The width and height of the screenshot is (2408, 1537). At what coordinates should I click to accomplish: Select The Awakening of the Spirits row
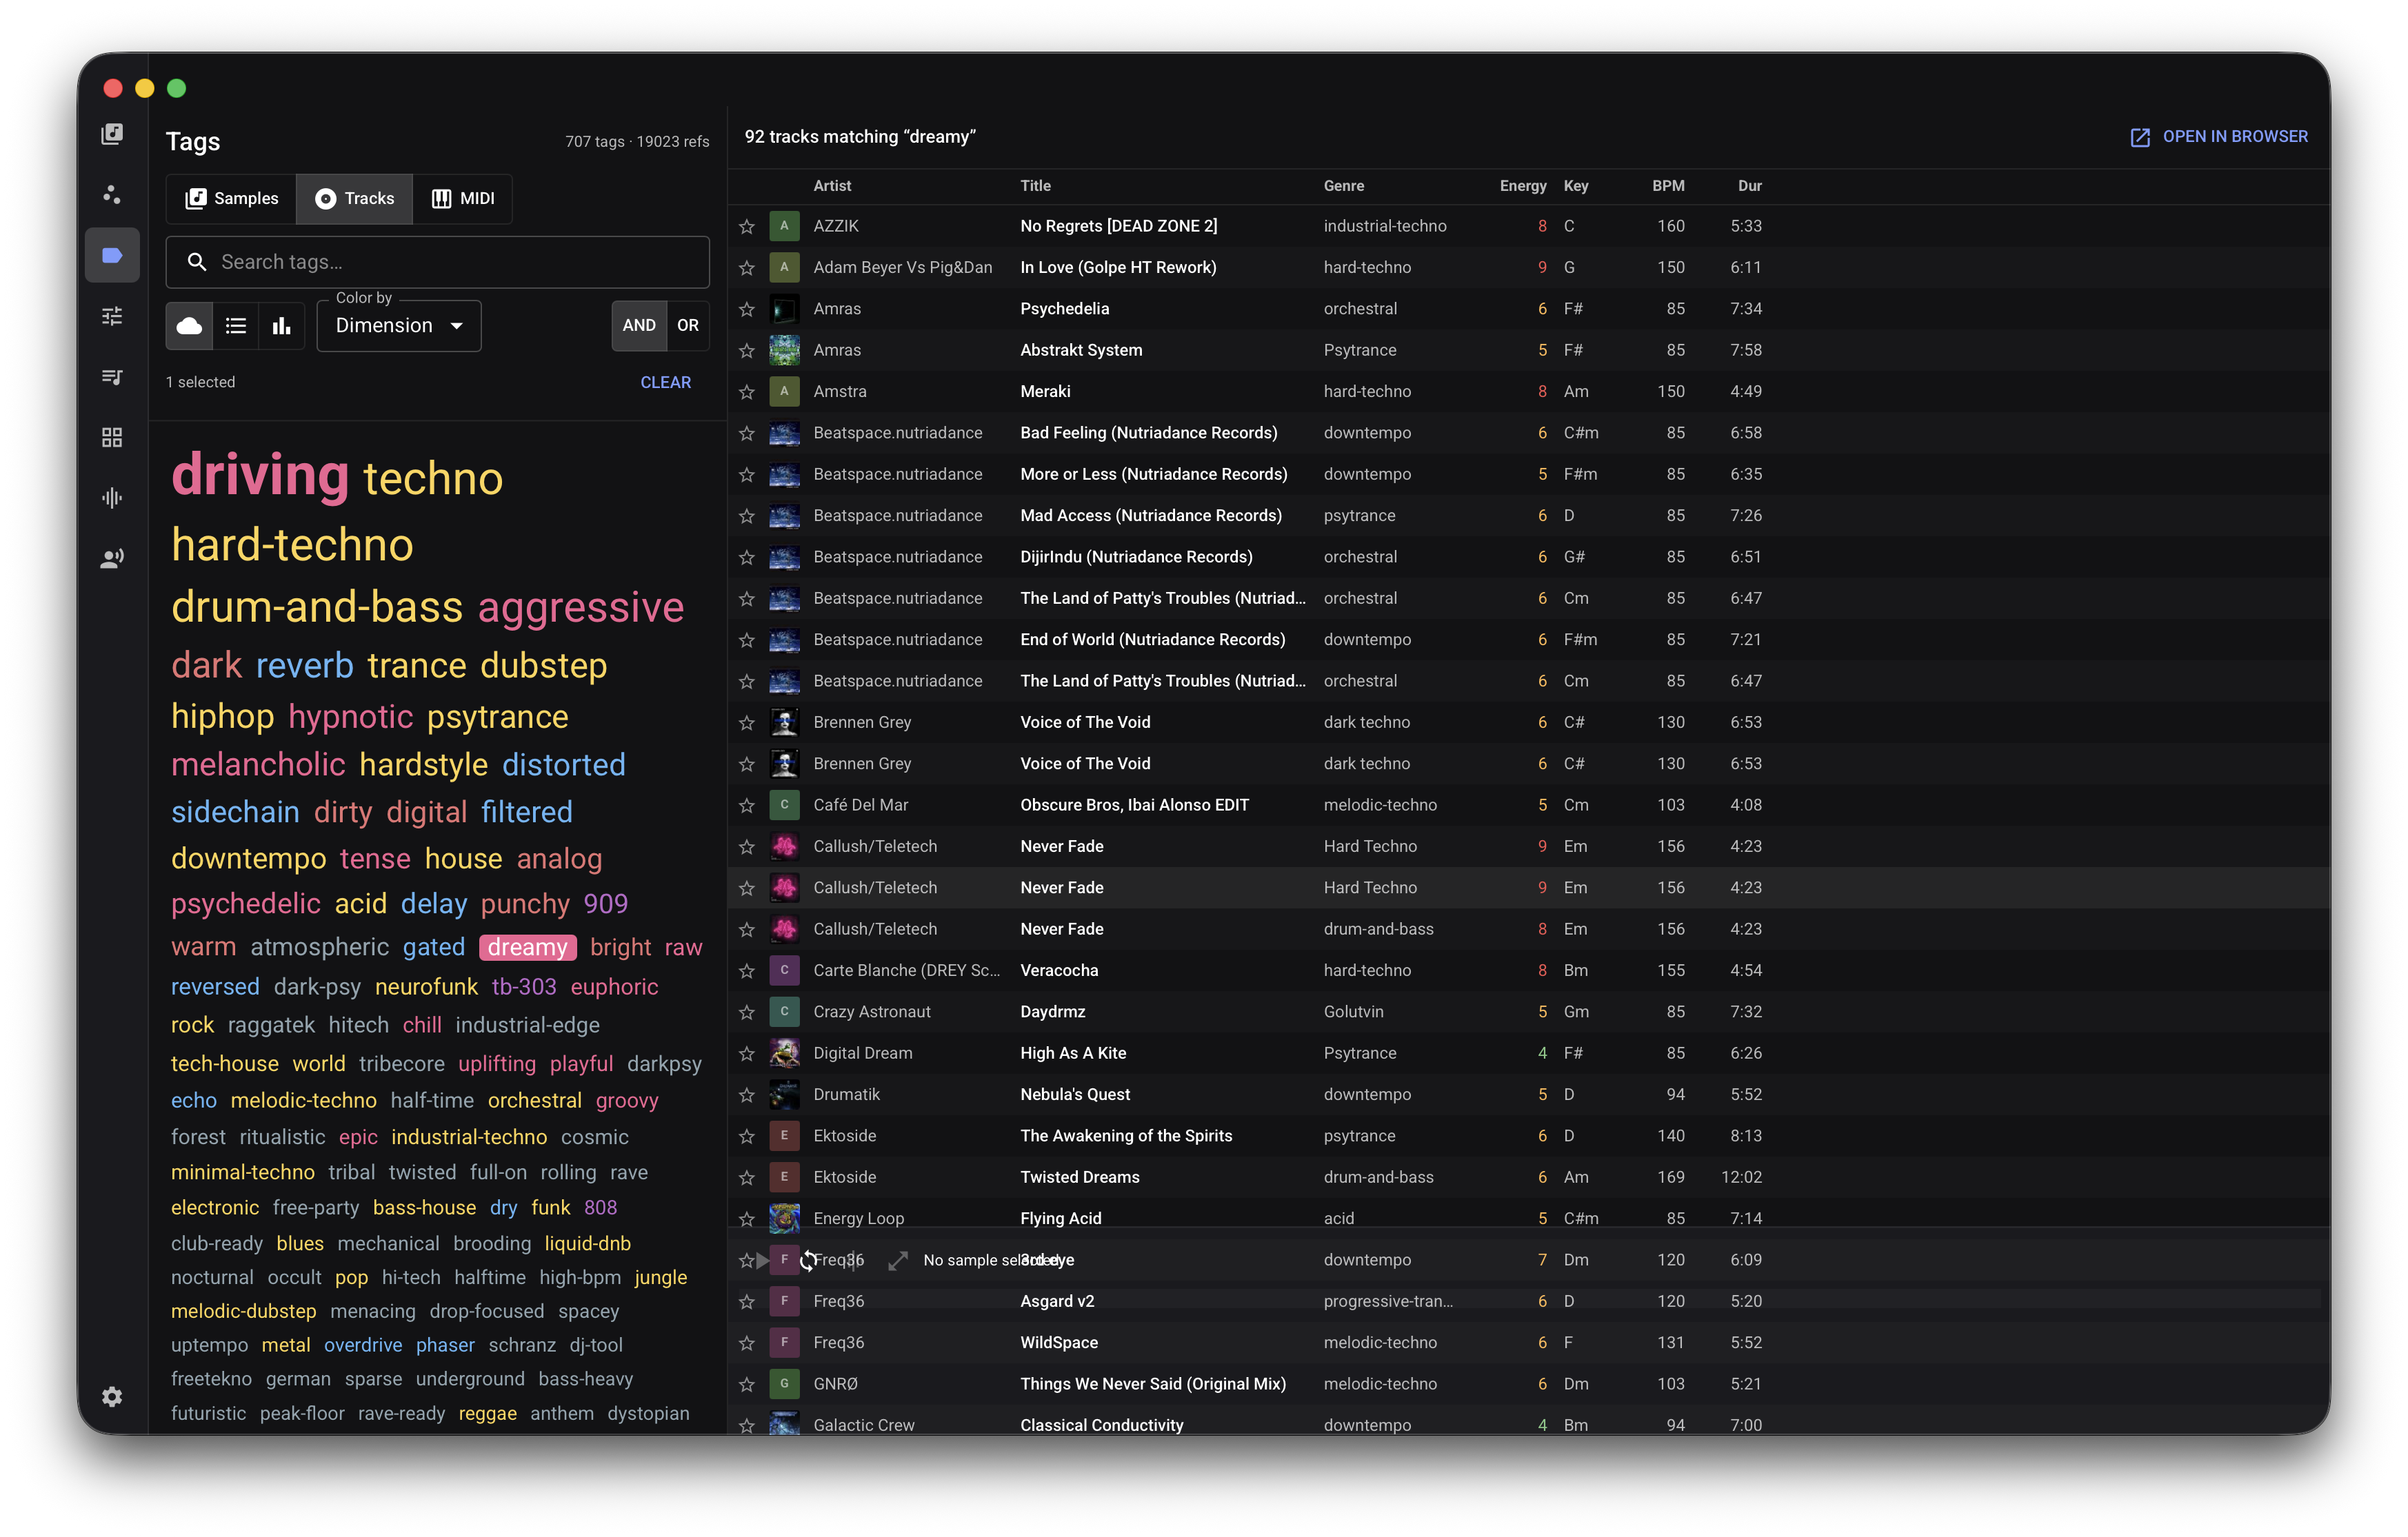tap(1528, 1137)
